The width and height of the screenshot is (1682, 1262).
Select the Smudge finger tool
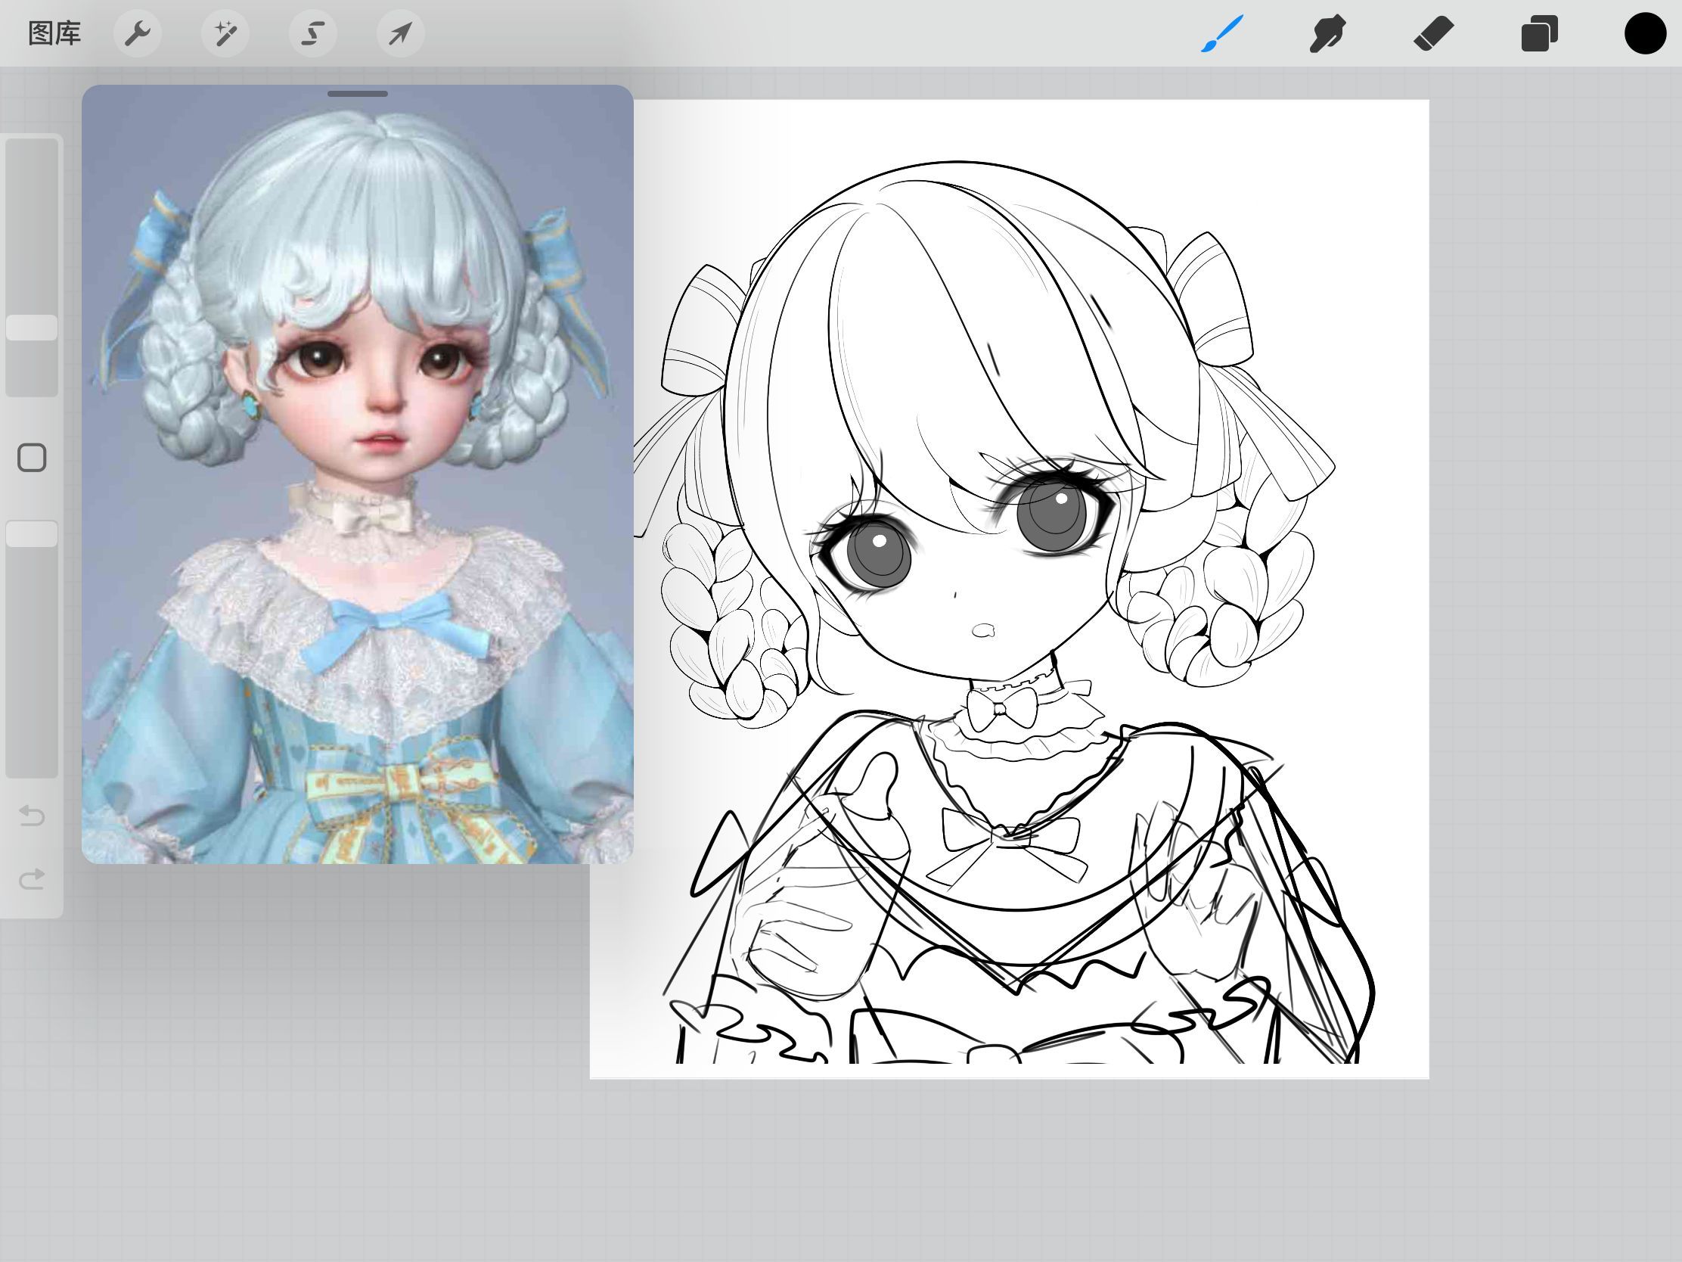[1327, 33]
